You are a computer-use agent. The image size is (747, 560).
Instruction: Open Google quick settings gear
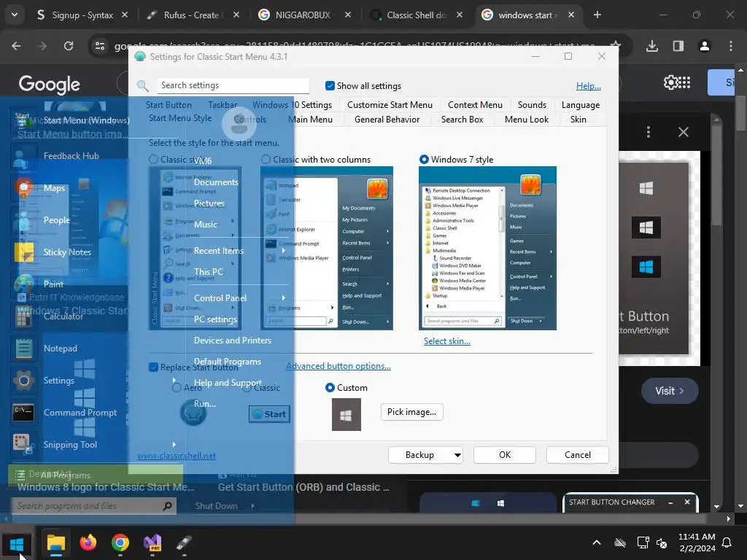[x=670, y=82]
